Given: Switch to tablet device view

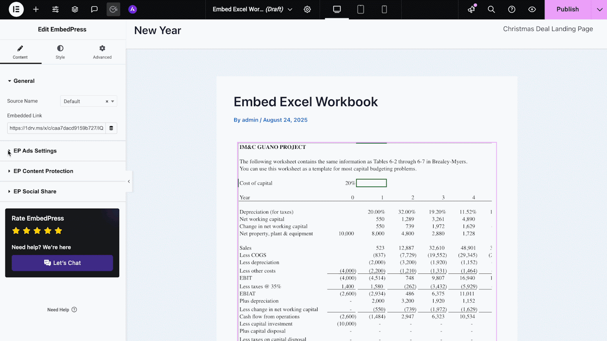Looking at the screenshot, I should (360, 9).
